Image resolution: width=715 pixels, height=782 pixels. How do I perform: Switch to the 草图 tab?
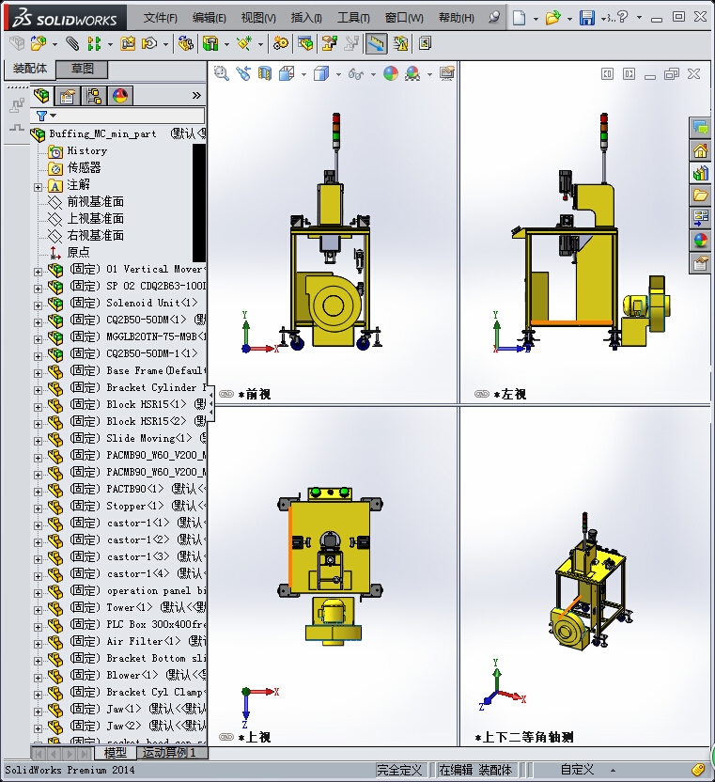click(82, 69)
